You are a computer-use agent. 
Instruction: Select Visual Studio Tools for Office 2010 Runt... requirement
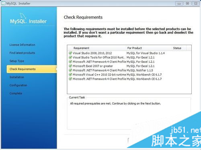click(x=99, y=58)
